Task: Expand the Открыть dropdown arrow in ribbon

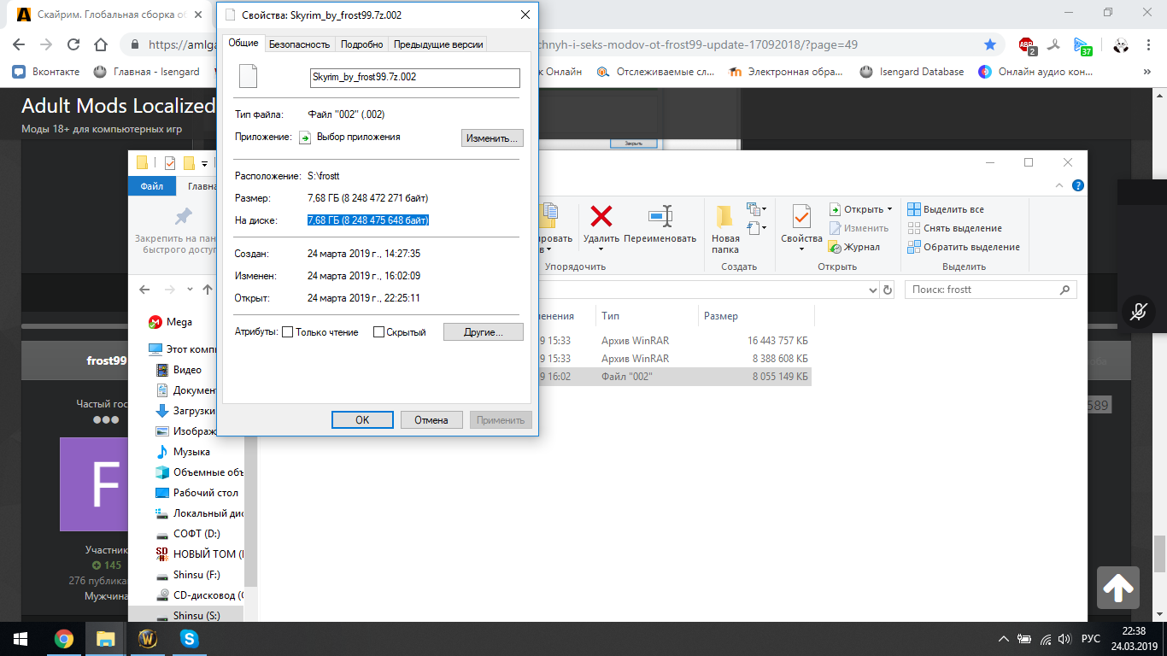Action: click(889, 209)
